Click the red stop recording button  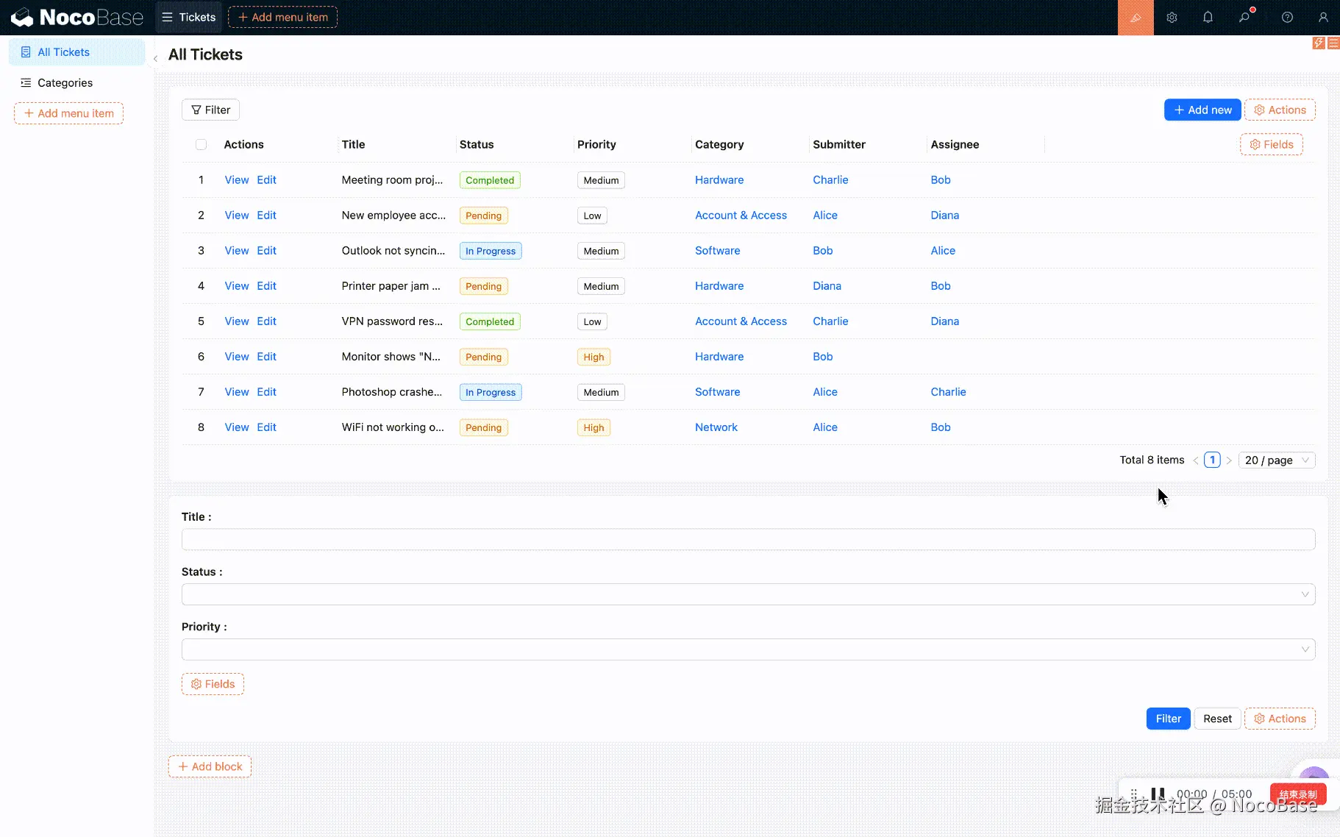click(x=1298, y=794)
